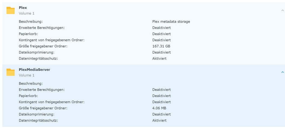The height and width of the screenshot is (128, 285).
Task: Select the PlexMediaServer folder name title
Action: pos(35,70)
